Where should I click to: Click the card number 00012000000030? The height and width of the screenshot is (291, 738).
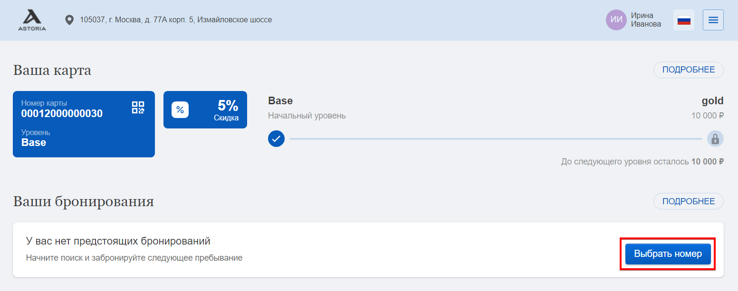coord(62,114)
